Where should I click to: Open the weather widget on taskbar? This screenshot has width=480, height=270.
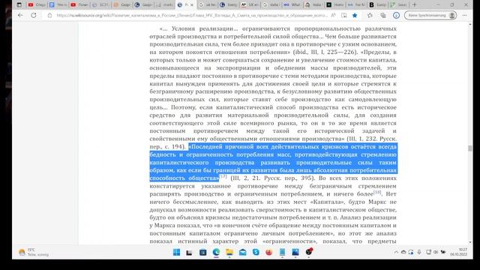[x=34, y=252]
